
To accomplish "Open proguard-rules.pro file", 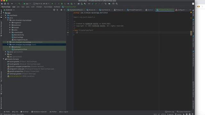I will 31,69.
